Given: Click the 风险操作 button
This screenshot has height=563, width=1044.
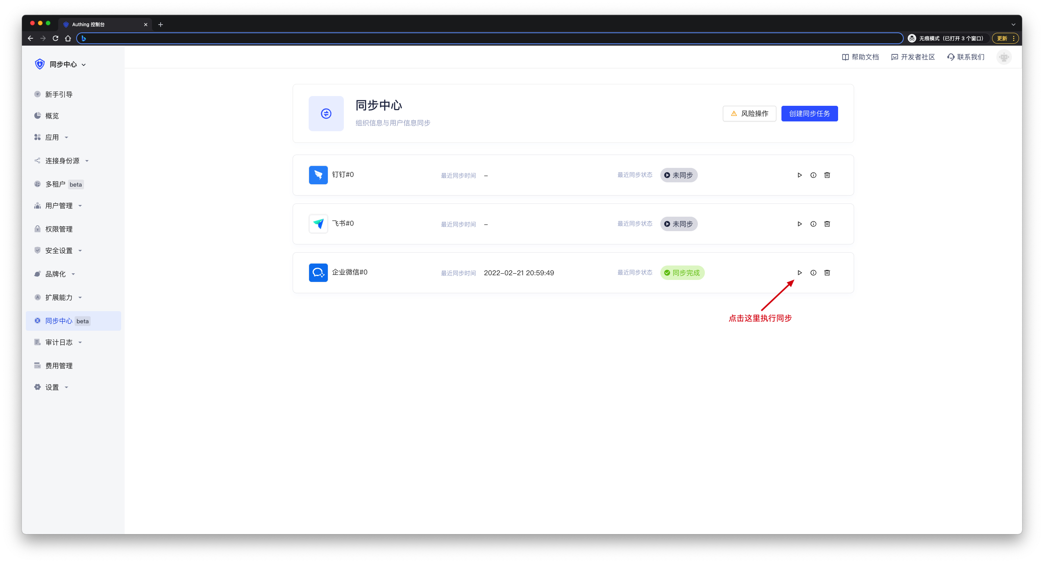Looking at the screenshot, I should coord(749,113).
